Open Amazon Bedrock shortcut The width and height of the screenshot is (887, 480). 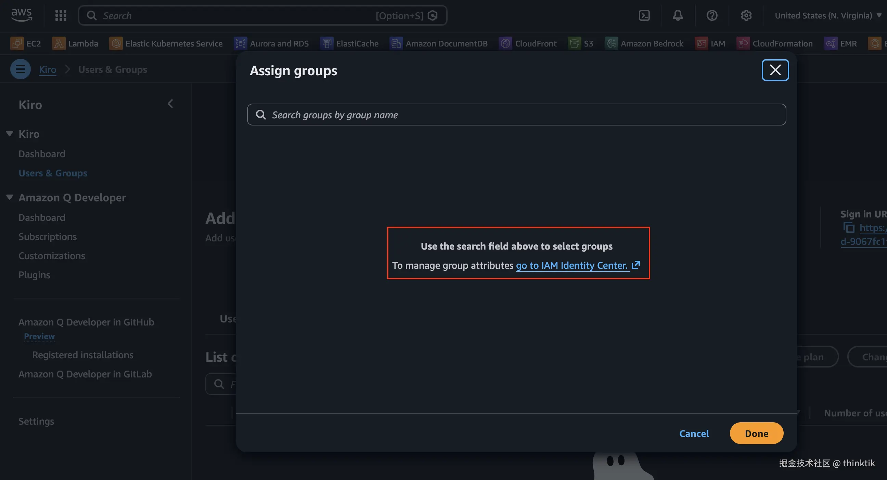coord(644,44)
